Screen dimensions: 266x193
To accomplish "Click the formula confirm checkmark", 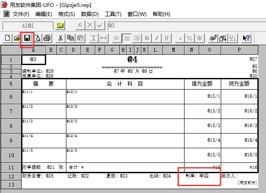I will (x=100, y=25).
